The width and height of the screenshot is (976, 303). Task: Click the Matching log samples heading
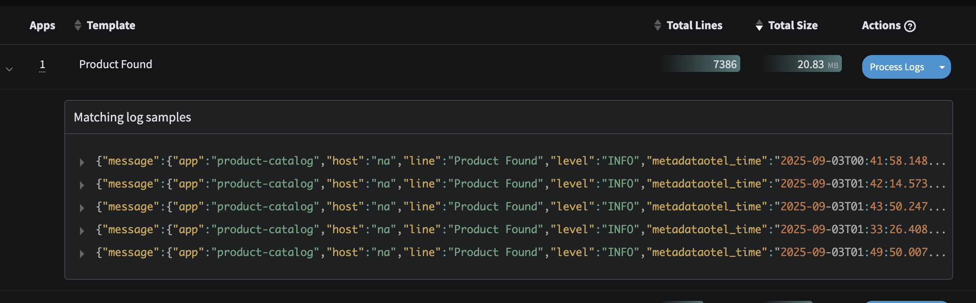(132, 117)
